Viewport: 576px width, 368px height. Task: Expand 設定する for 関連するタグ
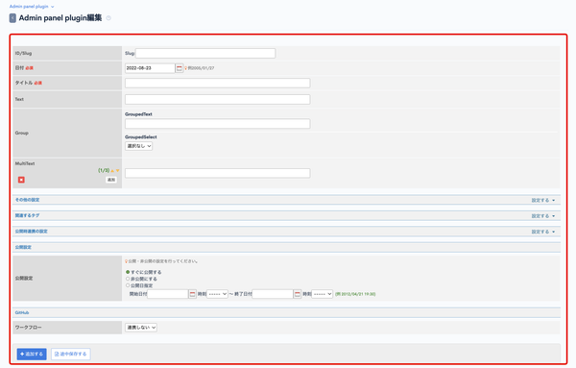(x=543, y=216)
